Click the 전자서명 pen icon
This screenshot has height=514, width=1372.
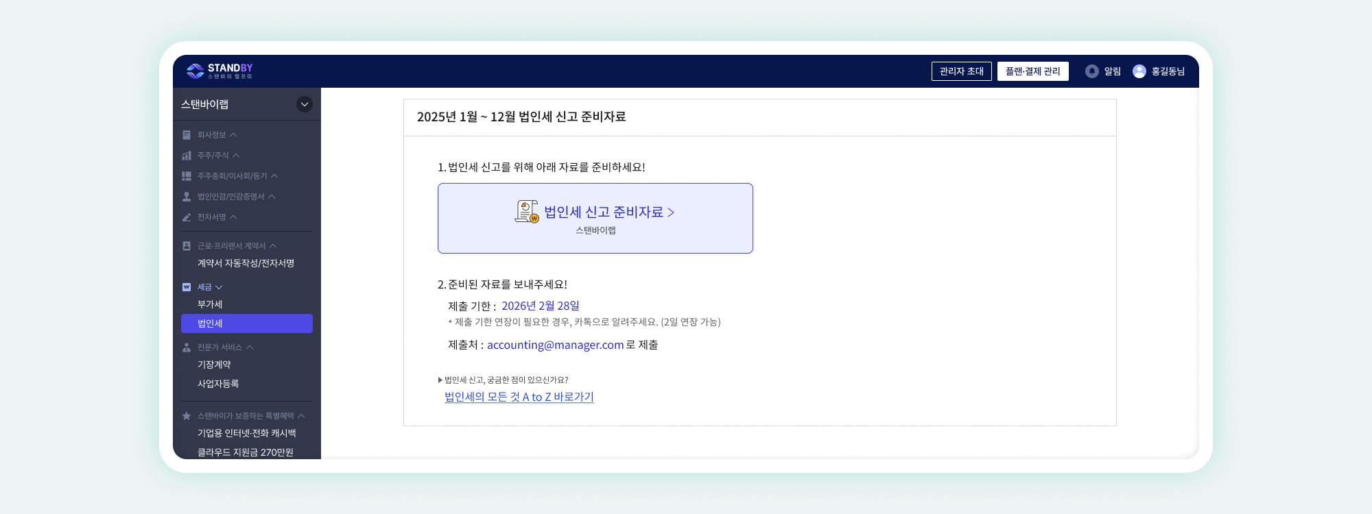click(187, 217)
